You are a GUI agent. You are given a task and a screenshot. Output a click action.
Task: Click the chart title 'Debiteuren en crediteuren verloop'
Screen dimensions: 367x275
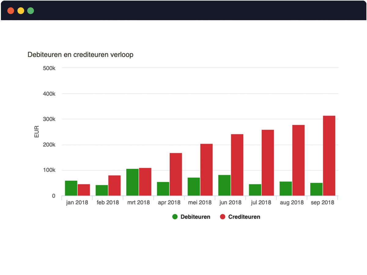click(x=80, y=55)
